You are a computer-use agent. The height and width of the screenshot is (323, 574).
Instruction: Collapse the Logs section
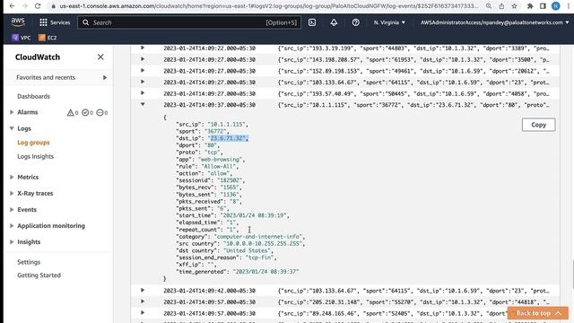pos(12,128)
